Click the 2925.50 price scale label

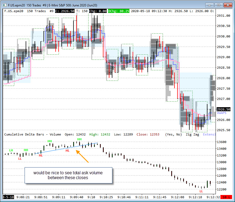223,130
